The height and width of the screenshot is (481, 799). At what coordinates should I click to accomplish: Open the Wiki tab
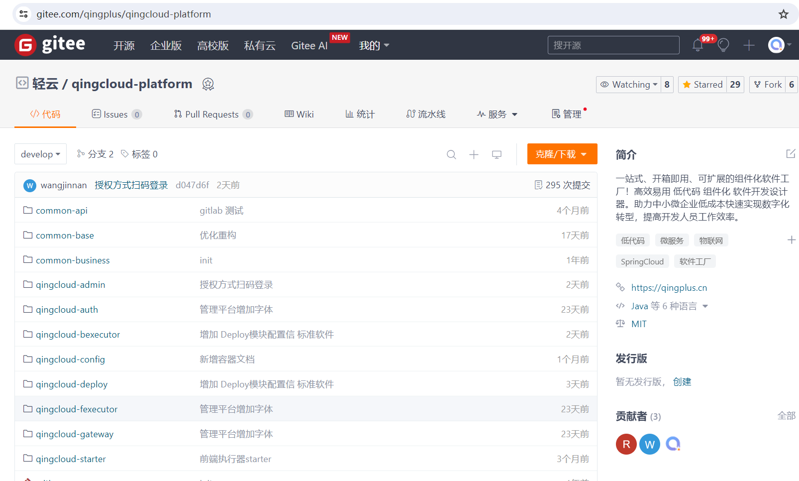299,115
